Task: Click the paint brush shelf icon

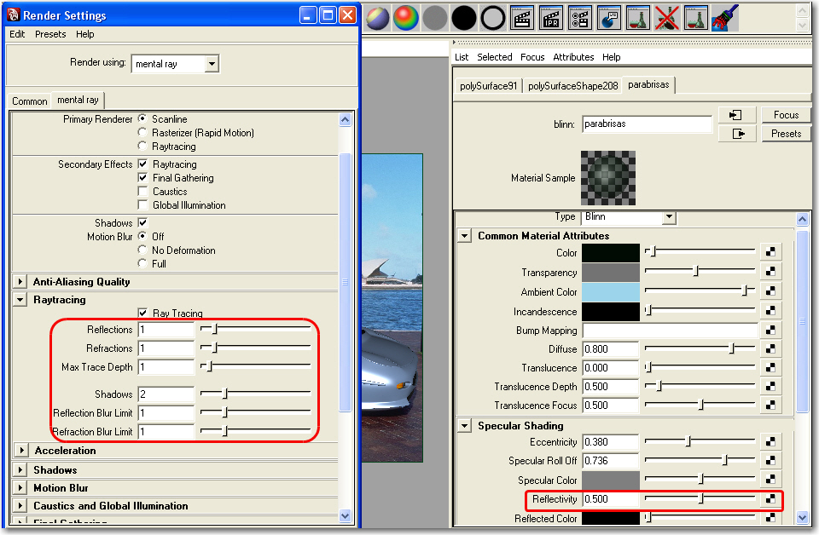Action: [x=725, y=18]
